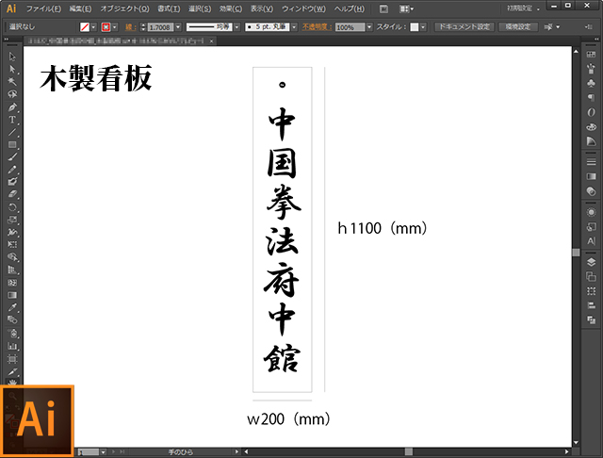The image size is (603, 458).
Task: Open the stroke color dropdown arrow
Action: point(115,27)
